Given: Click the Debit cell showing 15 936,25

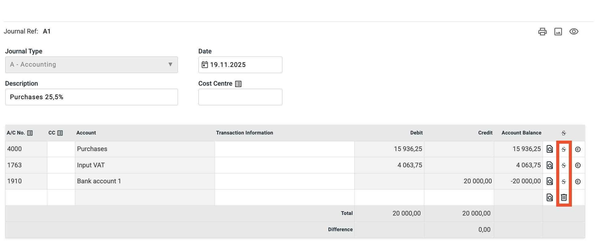Looking at the screenshot, I should point(389,149).
